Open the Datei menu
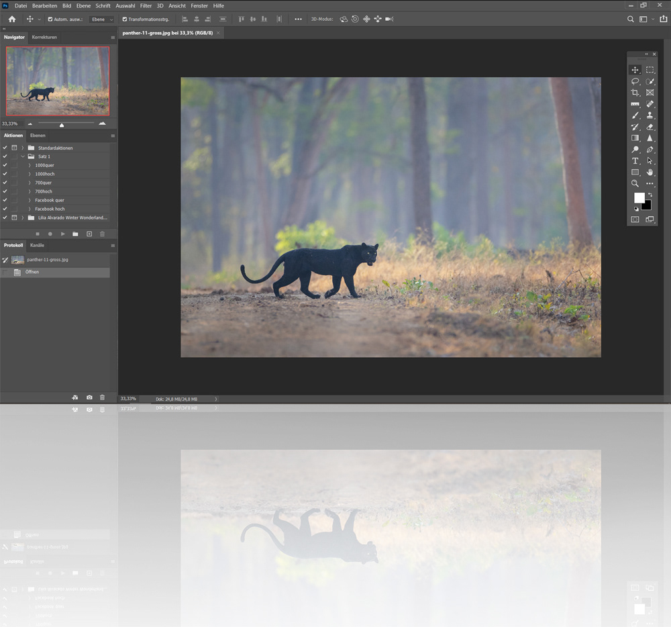The height and width of the screenshot is (627, 671). coord(21,6)
